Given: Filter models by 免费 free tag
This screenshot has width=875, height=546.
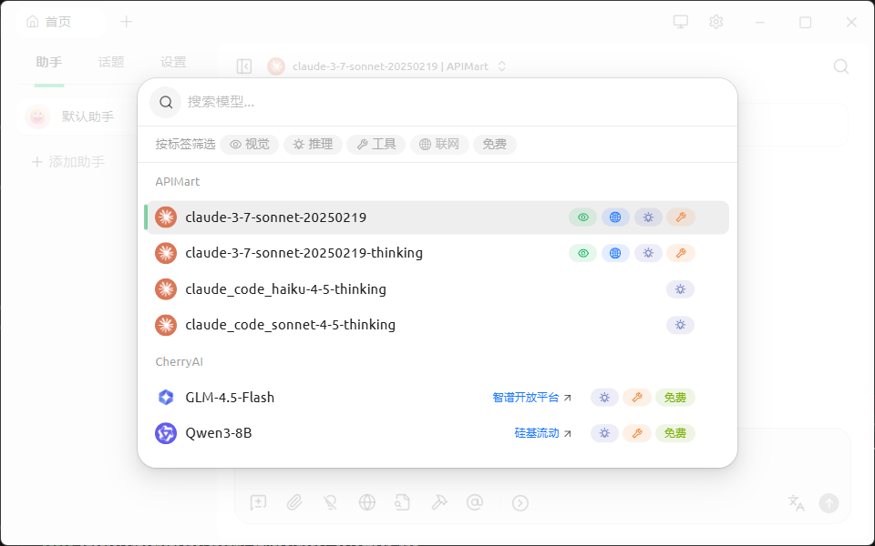Looking at the screenshot, I should [494, 145].
